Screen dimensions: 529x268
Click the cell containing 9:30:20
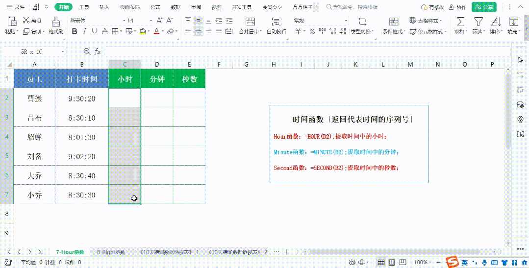(82, 98)
